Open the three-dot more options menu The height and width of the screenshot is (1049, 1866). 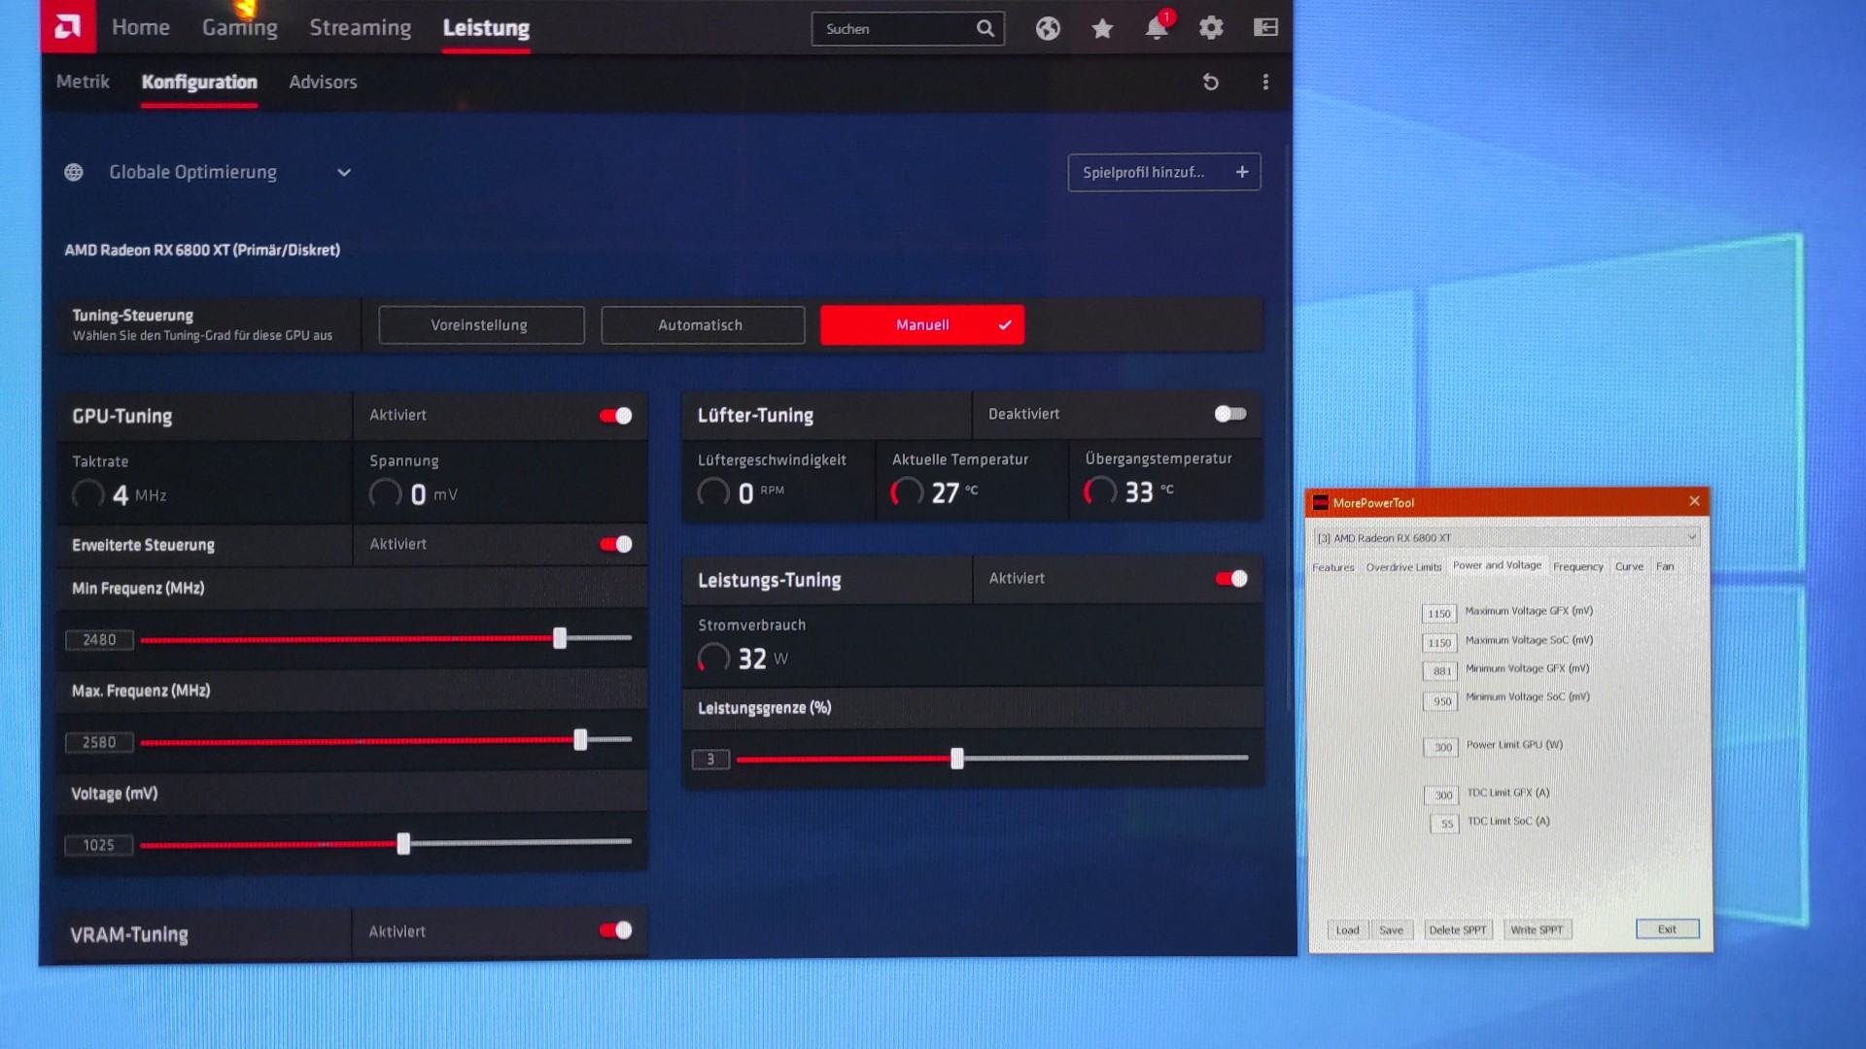1265,83
